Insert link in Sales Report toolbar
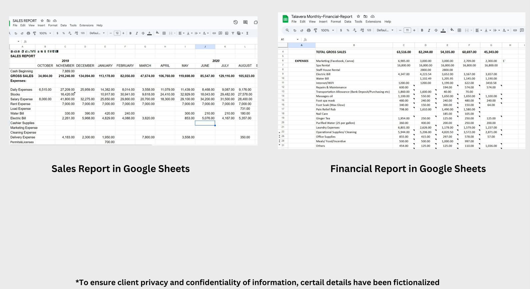Viewport: 530px width, 289px height. (214, 33)
